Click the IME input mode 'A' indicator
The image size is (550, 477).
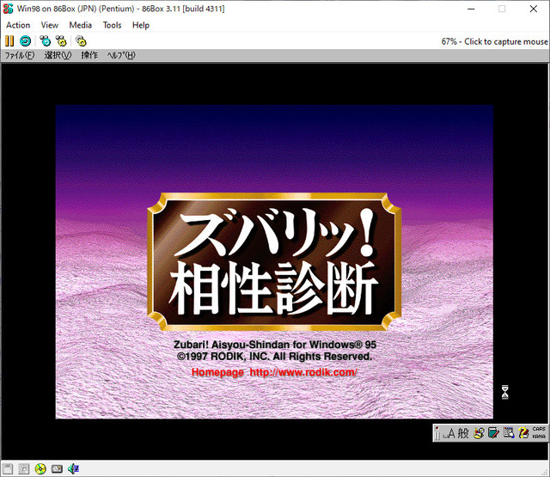449,433
